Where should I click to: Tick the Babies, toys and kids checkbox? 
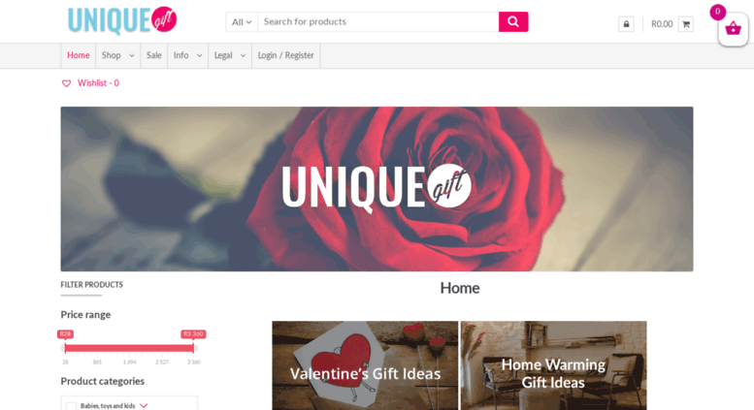click(x=71, y=406)
